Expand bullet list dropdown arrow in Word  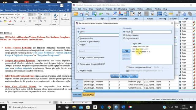coord(32,15)
